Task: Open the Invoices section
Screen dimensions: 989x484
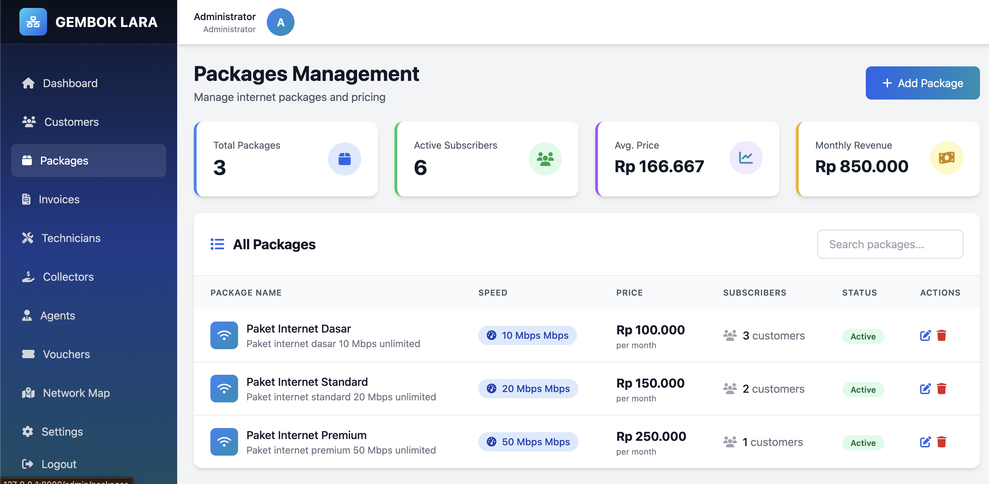Action: point(59,199)
